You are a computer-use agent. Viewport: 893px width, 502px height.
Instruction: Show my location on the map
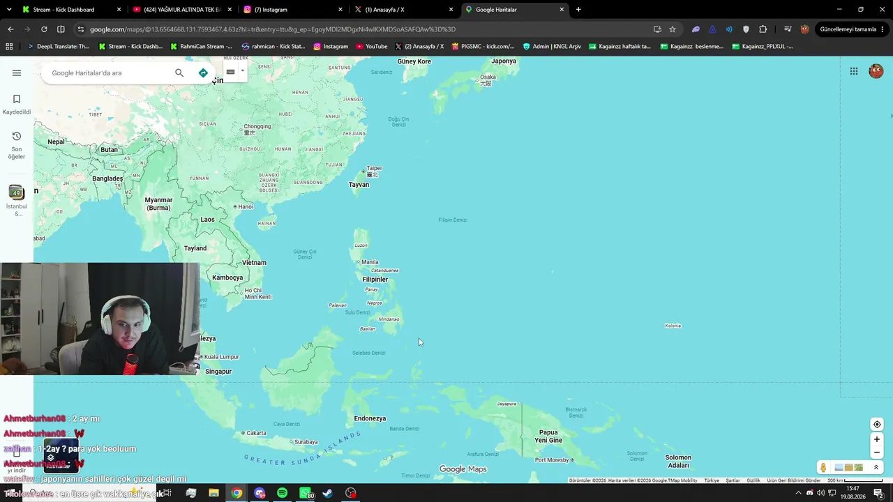[x=877, y=424]
